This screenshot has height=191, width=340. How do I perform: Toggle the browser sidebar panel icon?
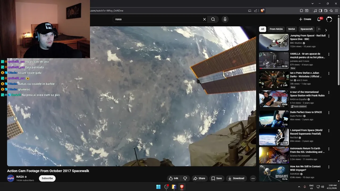(320, 11)
